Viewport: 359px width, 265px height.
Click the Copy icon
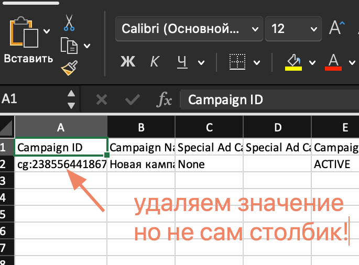[x=69, y=46]
